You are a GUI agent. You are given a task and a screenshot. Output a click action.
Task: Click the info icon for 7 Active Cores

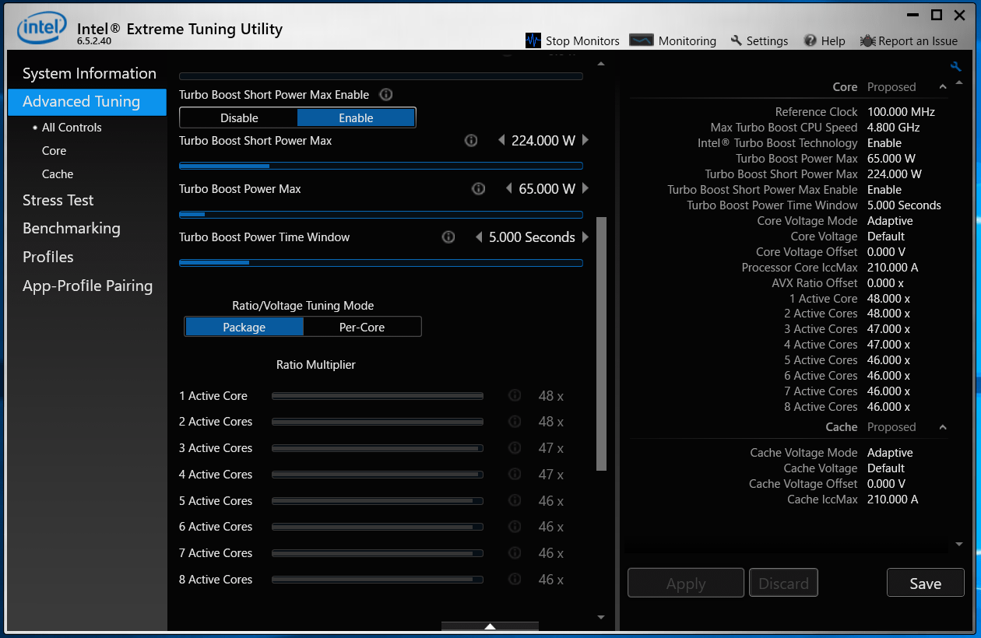click(x=515, y=553)
